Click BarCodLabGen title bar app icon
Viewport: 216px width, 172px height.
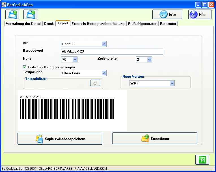(x=4, y=5)
